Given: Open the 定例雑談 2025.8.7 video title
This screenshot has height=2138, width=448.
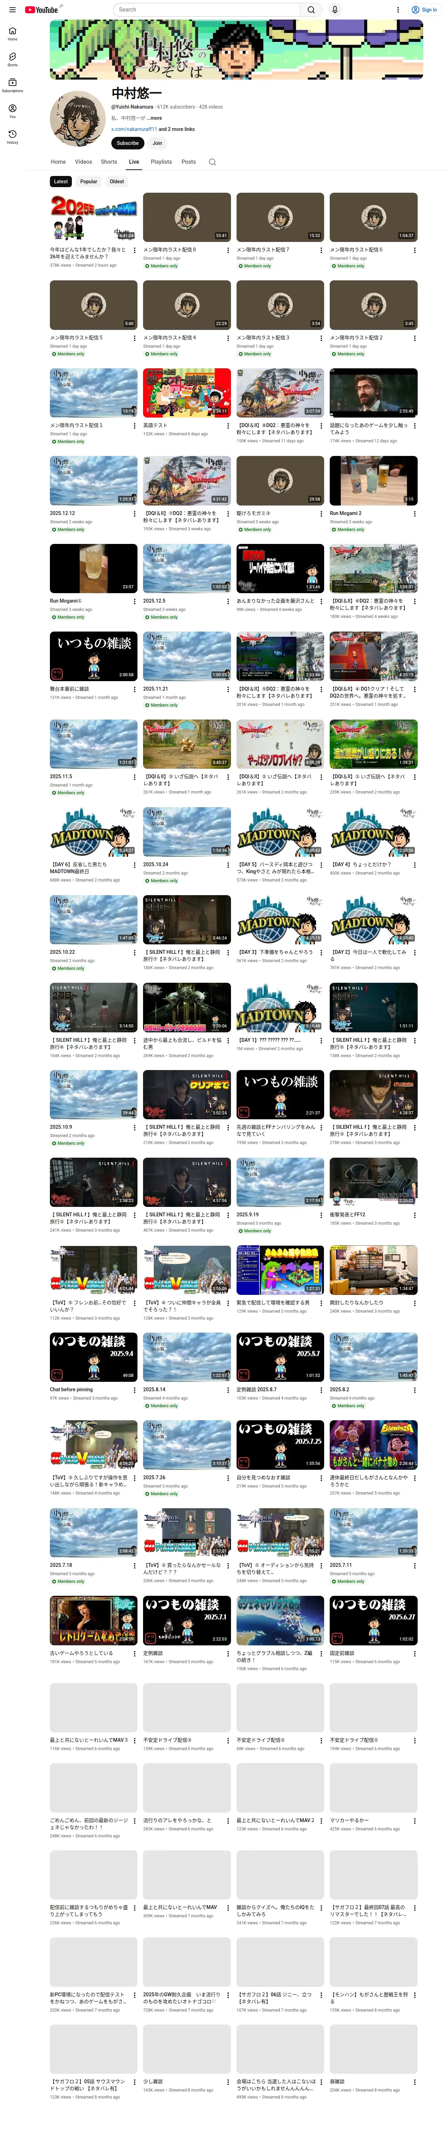Looking at the screenshot, I should pos(256,1389).
